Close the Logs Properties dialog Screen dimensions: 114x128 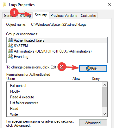pyautogui.click(x=109, y=4)
